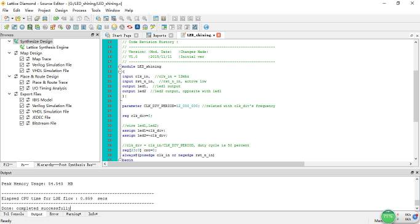Open the Tcl Console tab
Screen dimensions: 420x224
click(x=14, y=214)
